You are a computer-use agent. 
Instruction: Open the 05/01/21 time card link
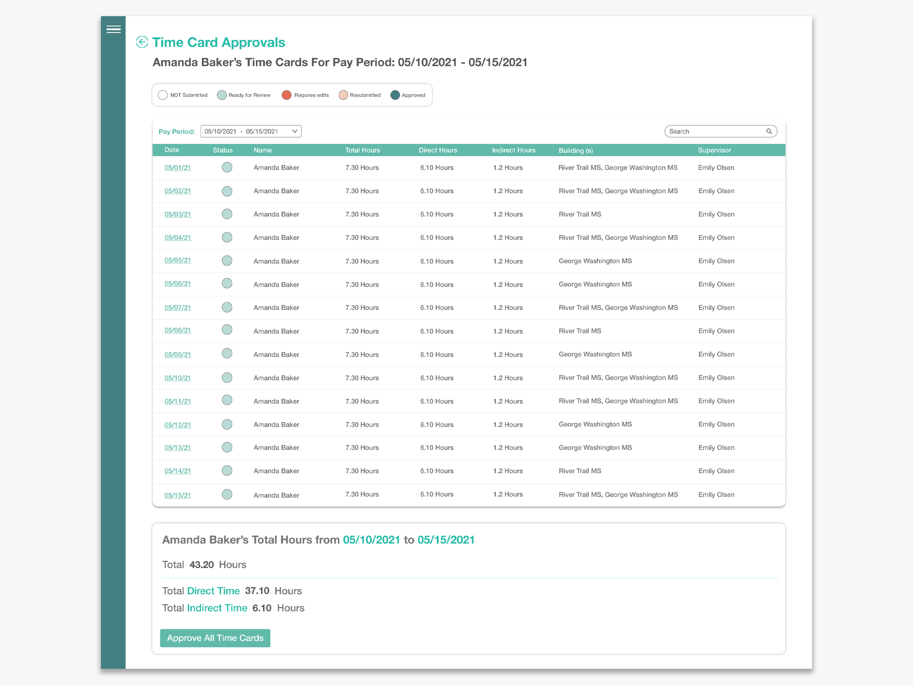(x=178, y=168)
